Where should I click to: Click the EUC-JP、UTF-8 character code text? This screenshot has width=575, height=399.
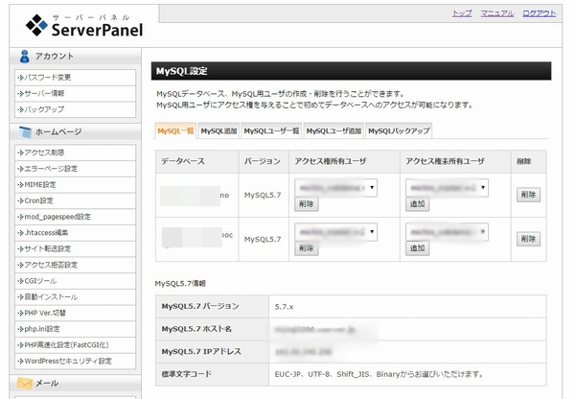[379, 374]
